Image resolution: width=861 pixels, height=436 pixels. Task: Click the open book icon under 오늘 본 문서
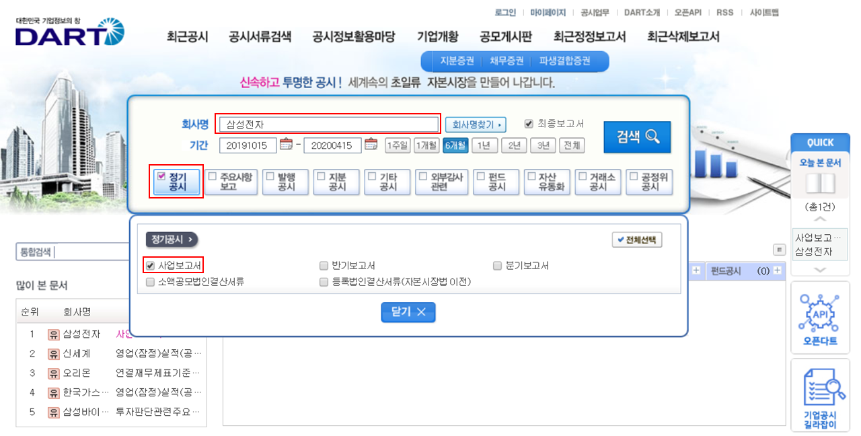pyautogui.click(x=820, y=185)
